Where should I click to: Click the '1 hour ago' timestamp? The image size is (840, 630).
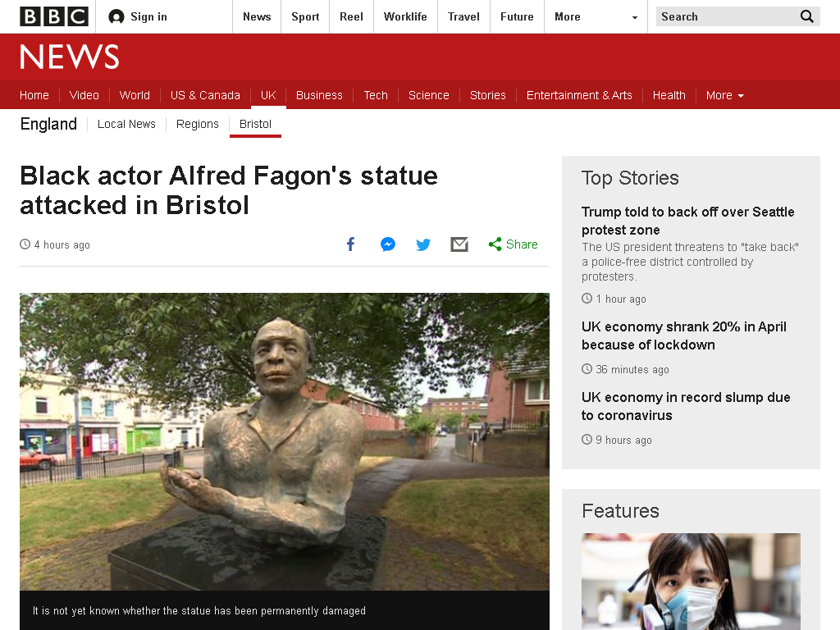pyautogui.click(x=621, y=299)
